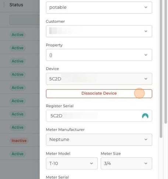
Task: Click the last Active badge below Inactive
Action: click(18, 154)
